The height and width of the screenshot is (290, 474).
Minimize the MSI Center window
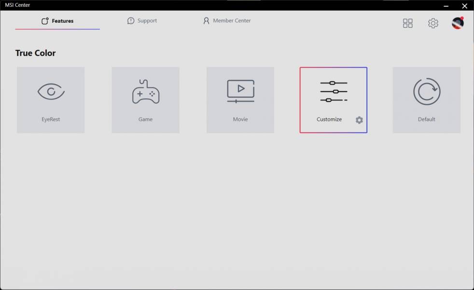point(446,6)
